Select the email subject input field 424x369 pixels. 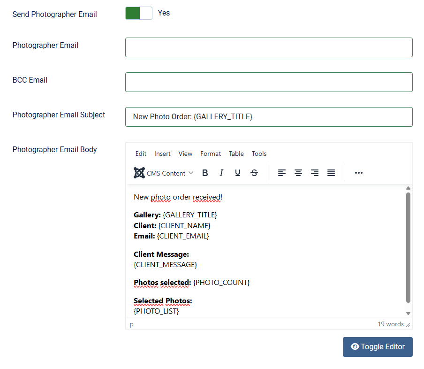pos(269,116)
